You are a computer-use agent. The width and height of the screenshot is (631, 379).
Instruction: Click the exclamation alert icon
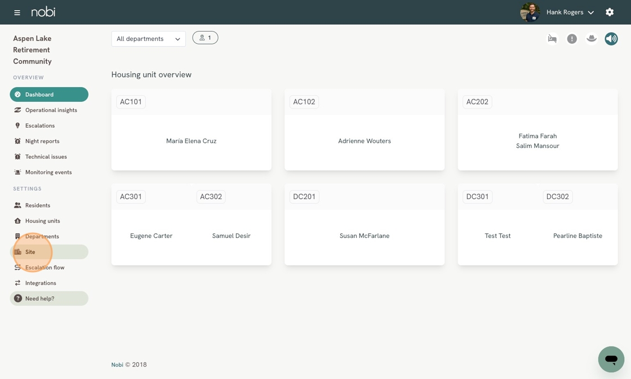click(x=571, y=39)
